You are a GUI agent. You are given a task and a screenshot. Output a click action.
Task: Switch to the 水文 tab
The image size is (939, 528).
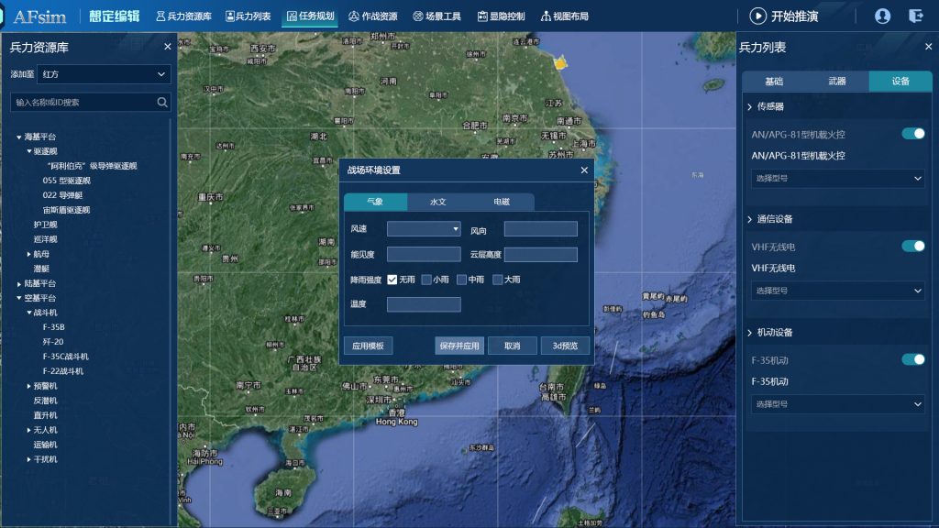click(437, 202)
